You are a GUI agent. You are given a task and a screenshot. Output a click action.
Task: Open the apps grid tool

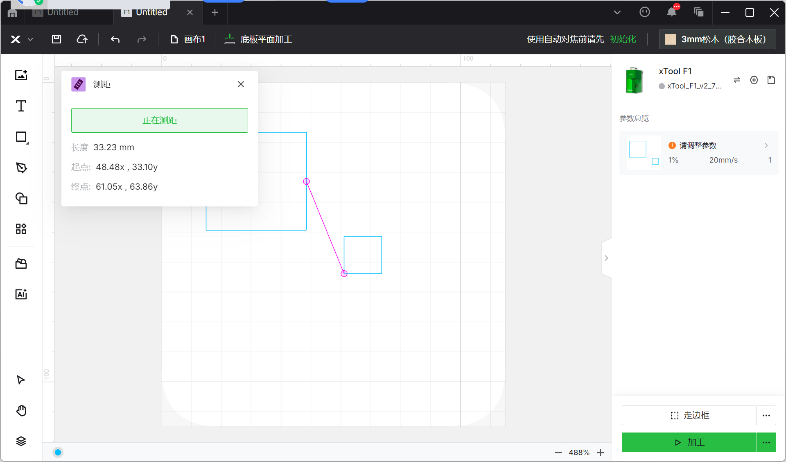(21, 229)
